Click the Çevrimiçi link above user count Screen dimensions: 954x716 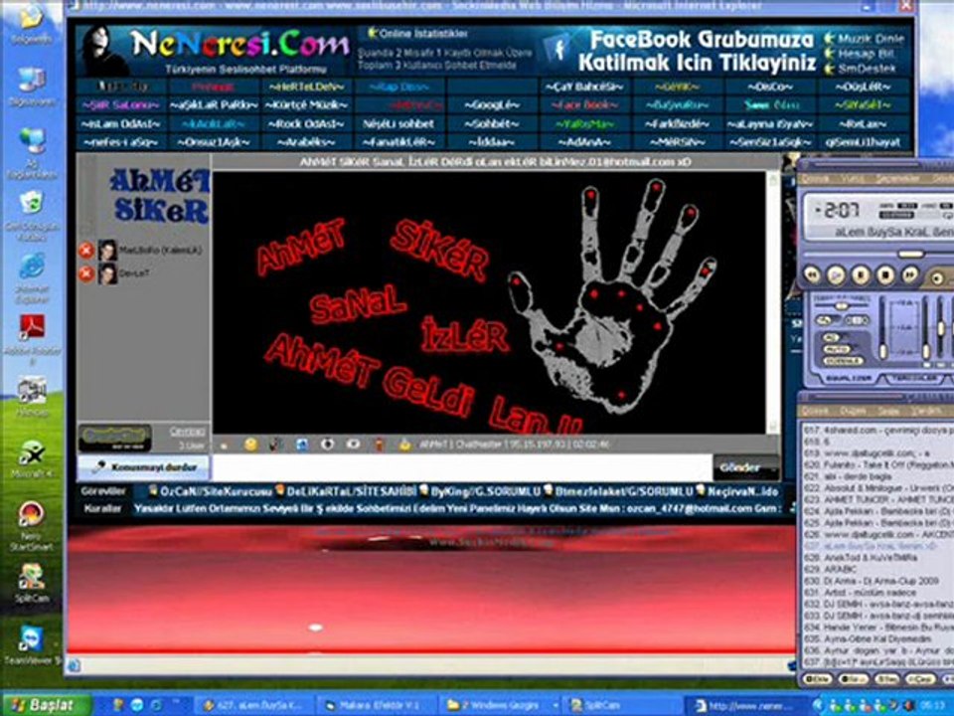(x=187, y=431)
